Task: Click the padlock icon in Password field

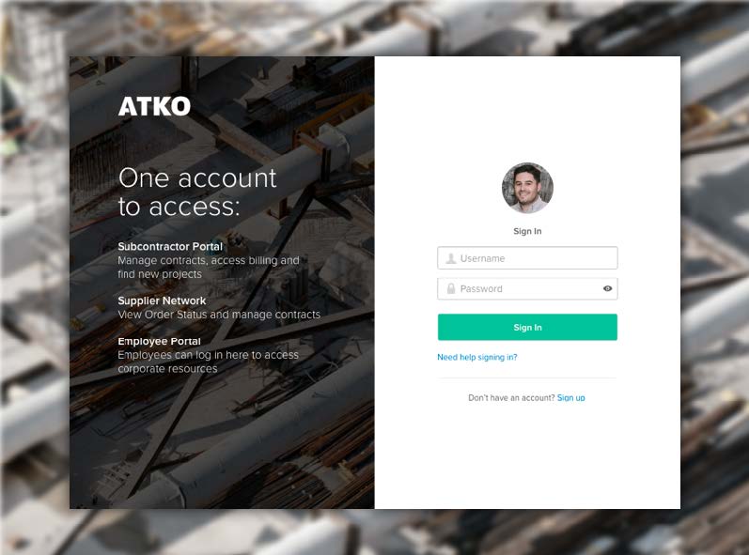Action: click(x=450, y=288)
